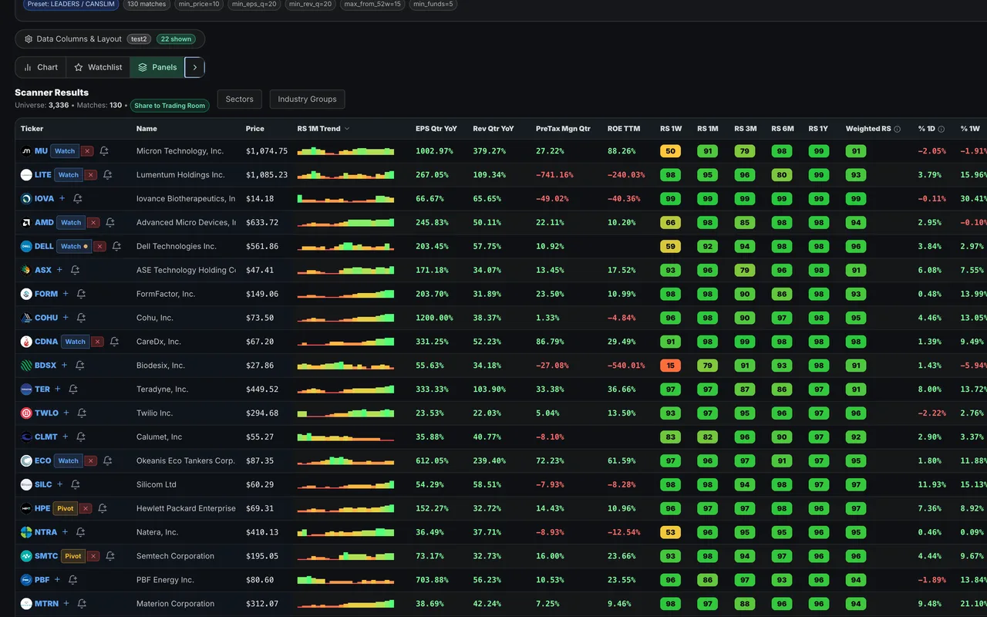Toggle the Watch tag on ECO
The image size is (987, 617).
point(68,461)
